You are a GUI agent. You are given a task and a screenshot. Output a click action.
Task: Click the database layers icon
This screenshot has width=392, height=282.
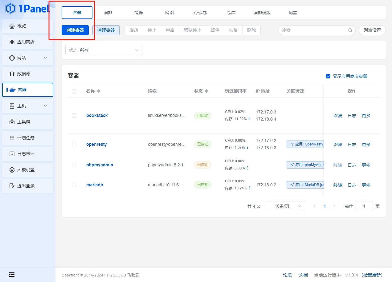pos(12,74)
